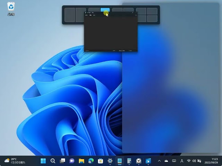
Task: Toggle the IME input mode "A" indicator
Action: [182, 161]
